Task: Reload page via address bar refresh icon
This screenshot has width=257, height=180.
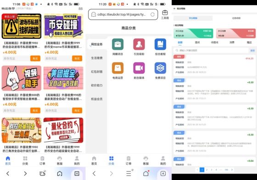Action: (x=152, y=14)
